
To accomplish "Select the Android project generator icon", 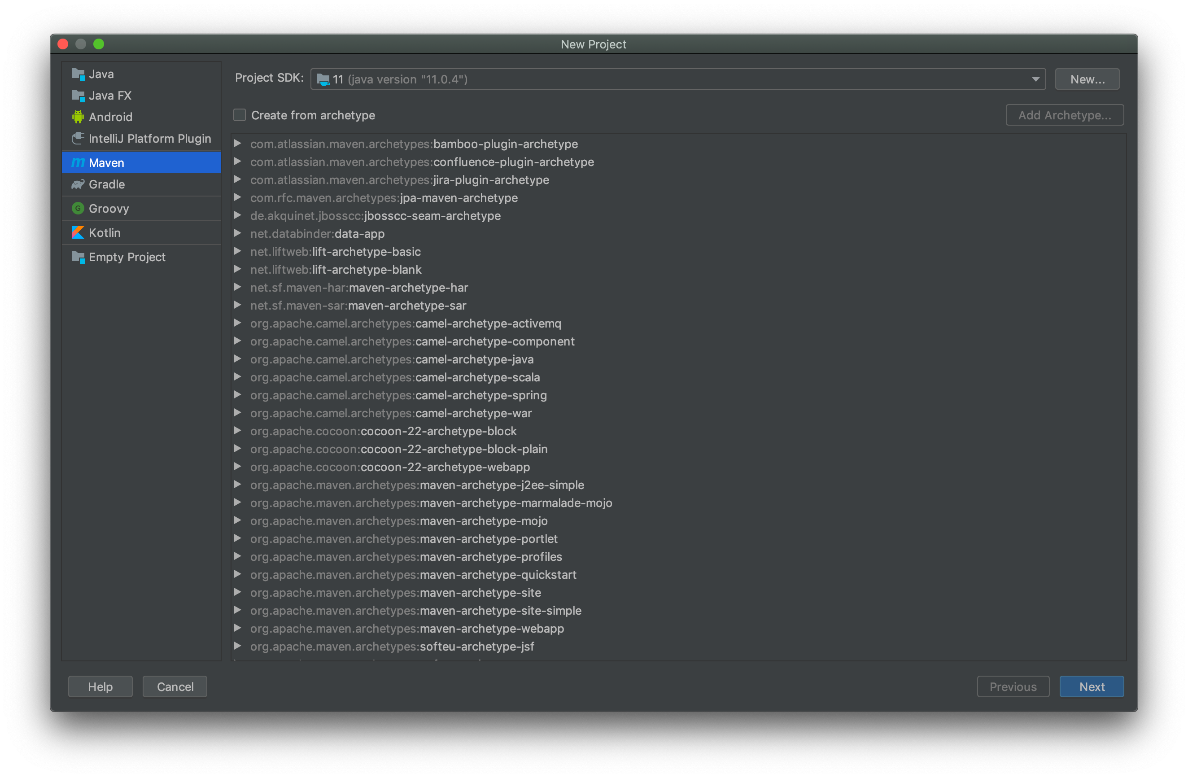I will [78, 117].
